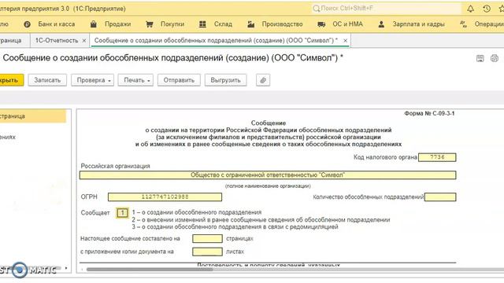Click the Банк и касса coin icon
This screenshot has width=504, height=283.
tap(28, 24)
